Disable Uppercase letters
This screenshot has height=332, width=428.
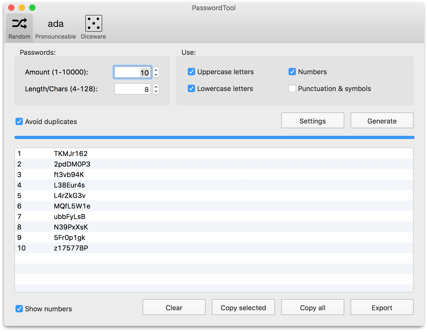tap(191, 72)
